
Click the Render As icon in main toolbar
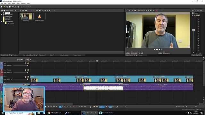(10, 7)
